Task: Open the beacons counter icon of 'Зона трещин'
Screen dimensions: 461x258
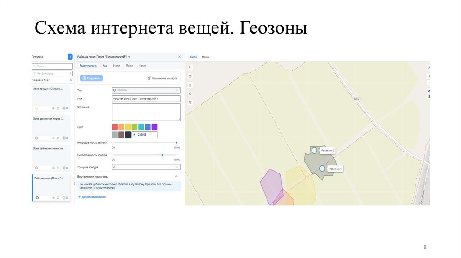Action: click(x=66, y=108)
